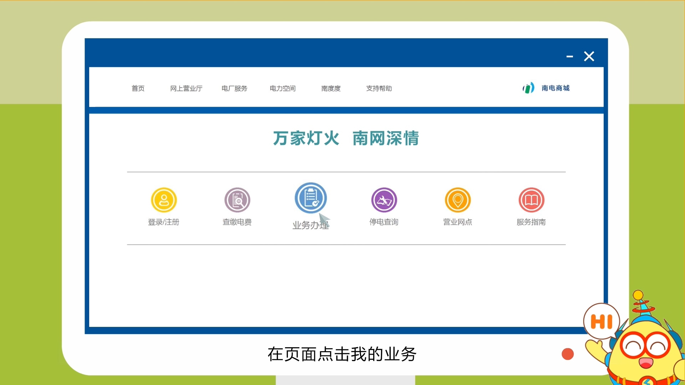
Task: Open the 电力空间 navigation item
Action: click(x=283, y=88)
